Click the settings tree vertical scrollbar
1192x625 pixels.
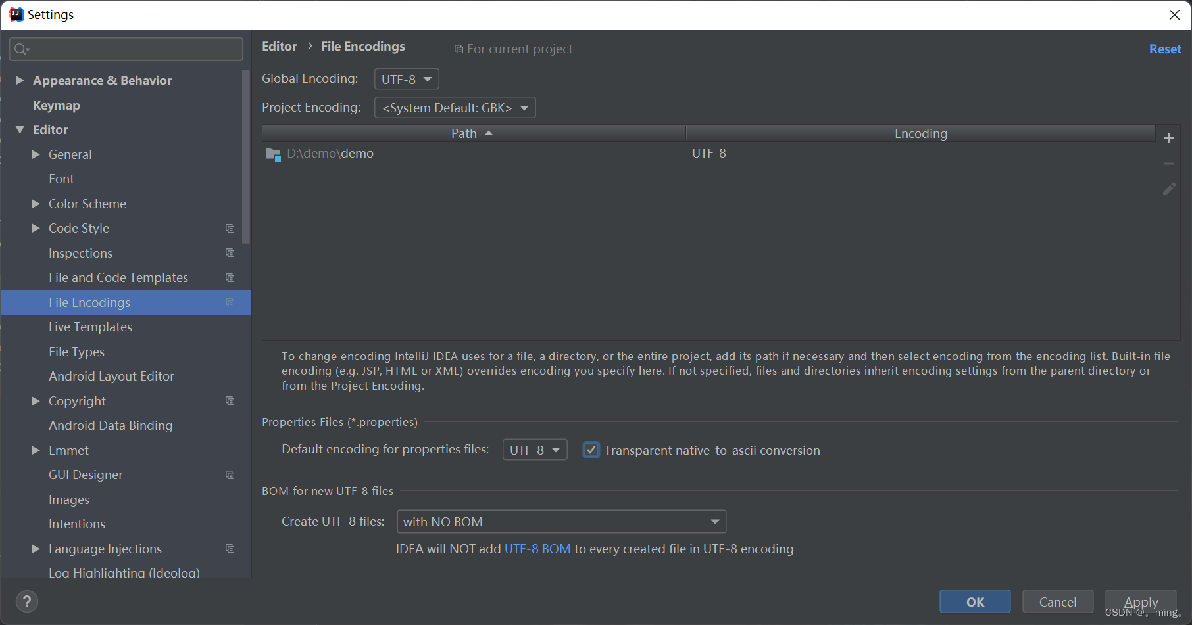click(246, 156)
